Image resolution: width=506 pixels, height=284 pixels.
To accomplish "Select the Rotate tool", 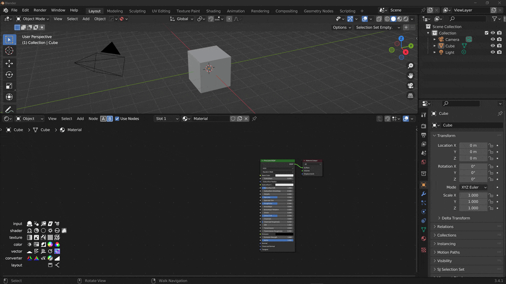I will pyautogui.click(x=9, y=74).
